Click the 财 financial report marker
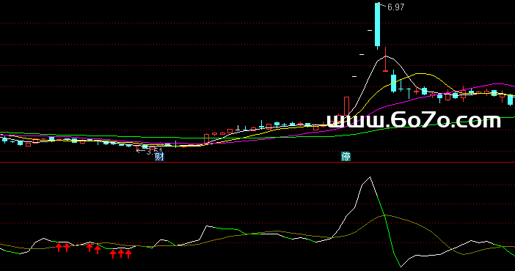Viewport: 515px width, 271px height. (159, 157)
